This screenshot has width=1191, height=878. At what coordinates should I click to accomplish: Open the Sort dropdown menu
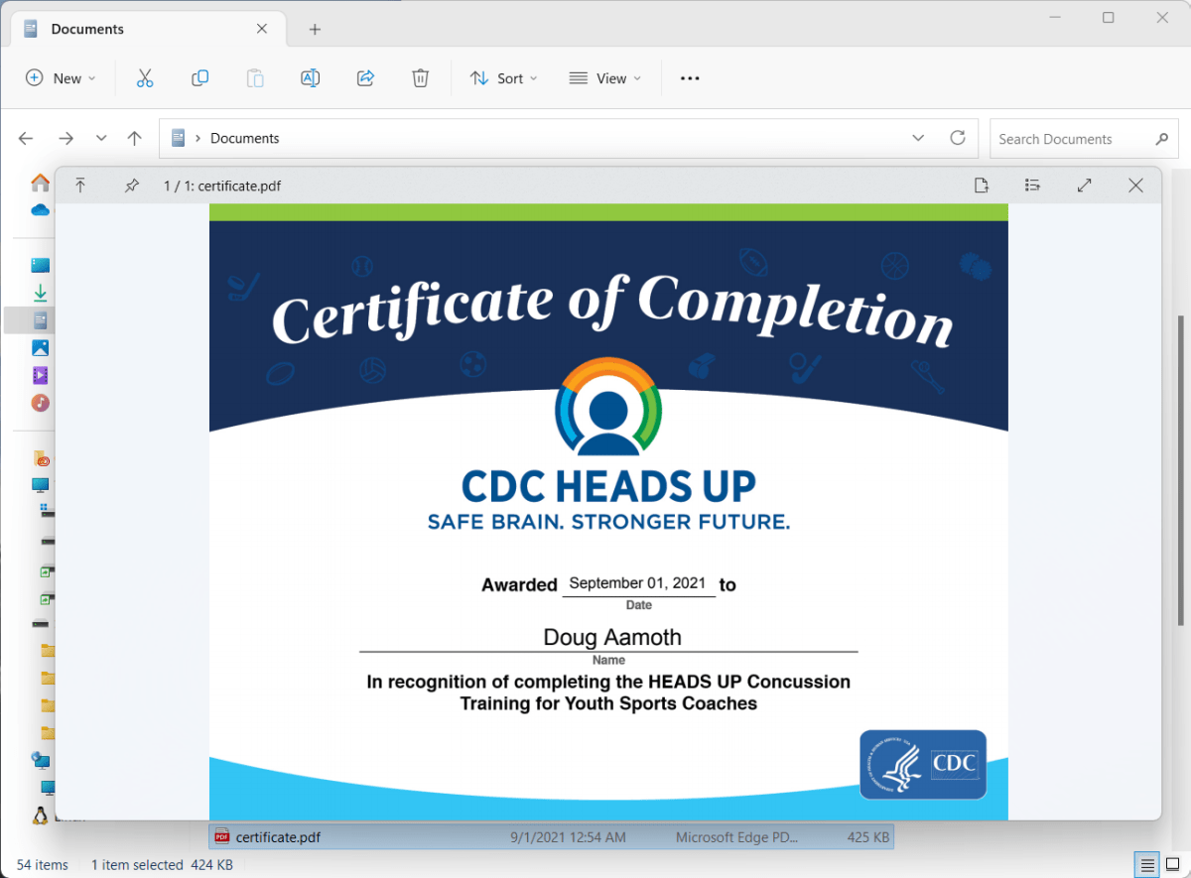click(x=503, y=78)
